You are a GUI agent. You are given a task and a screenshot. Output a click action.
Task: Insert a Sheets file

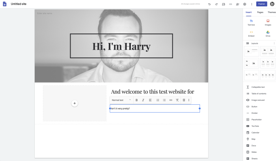click(254, 159)
